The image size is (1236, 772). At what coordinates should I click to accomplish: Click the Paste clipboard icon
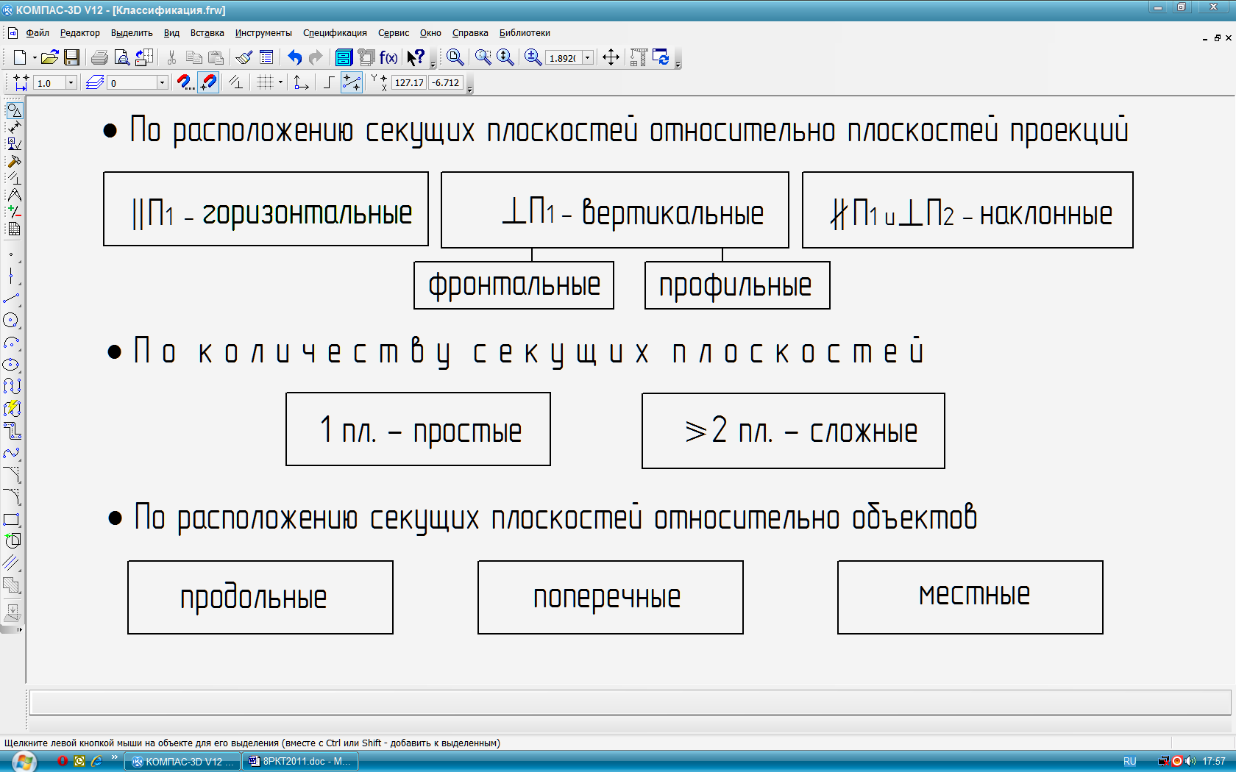(x=216, y=57)
